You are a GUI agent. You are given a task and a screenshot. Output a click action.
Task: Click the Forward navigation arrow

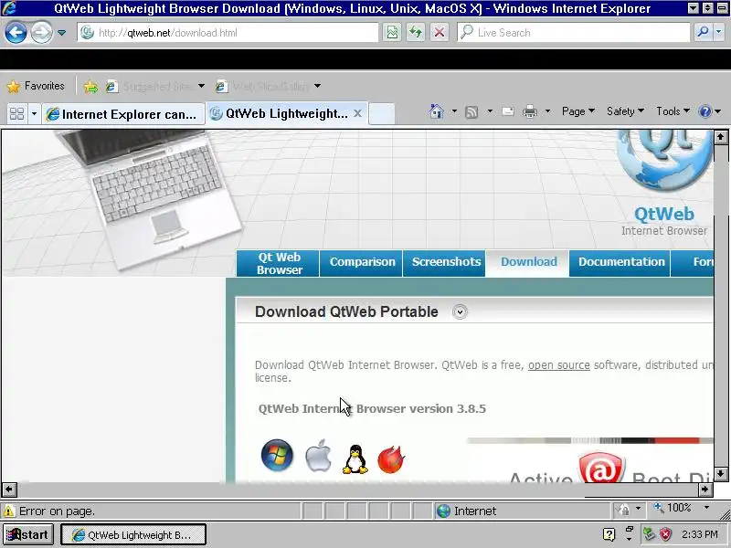[x=41, y=33]
